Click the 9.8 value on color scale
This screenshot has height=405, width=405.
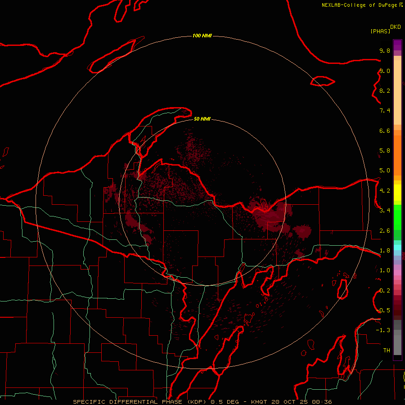tap(385, 50)
